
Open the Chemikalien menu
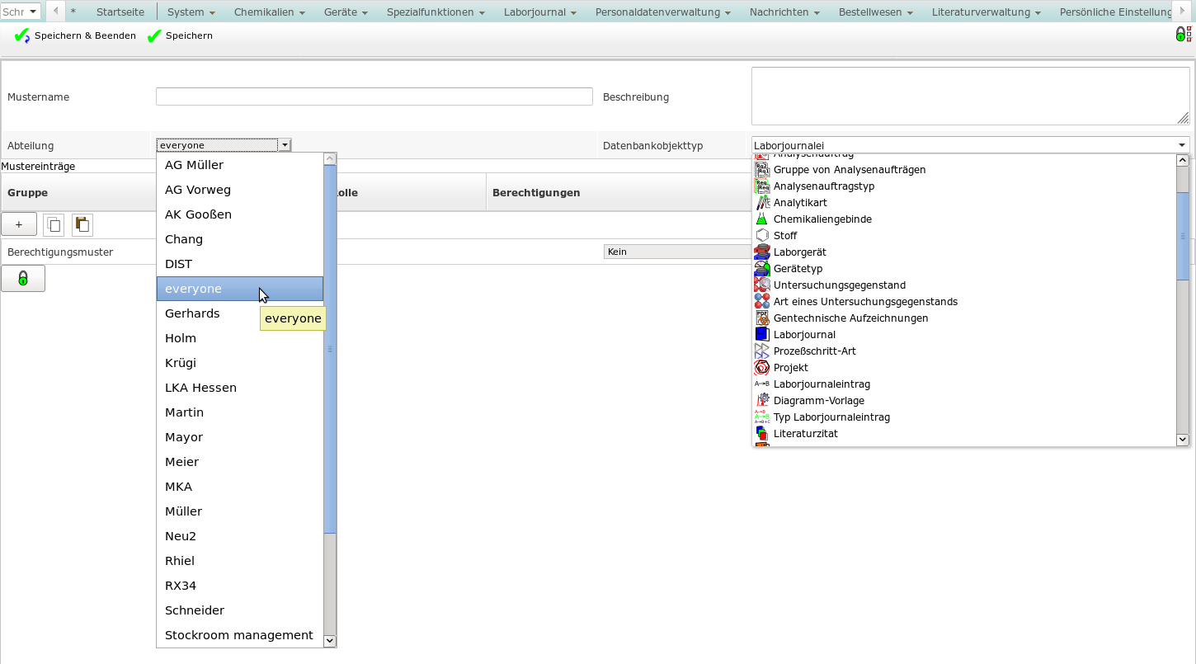click(269, 12)
